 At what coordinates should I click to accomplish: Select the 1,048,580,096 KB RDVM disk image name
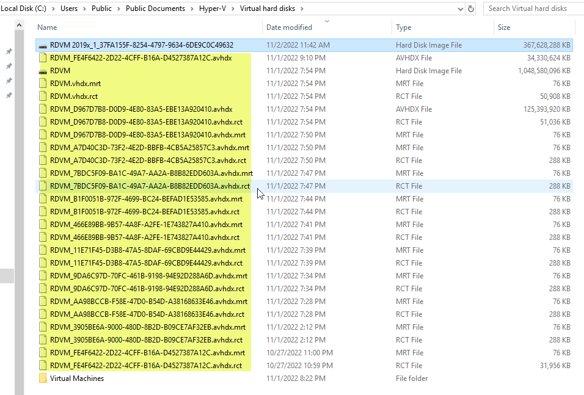pos(60,71)
